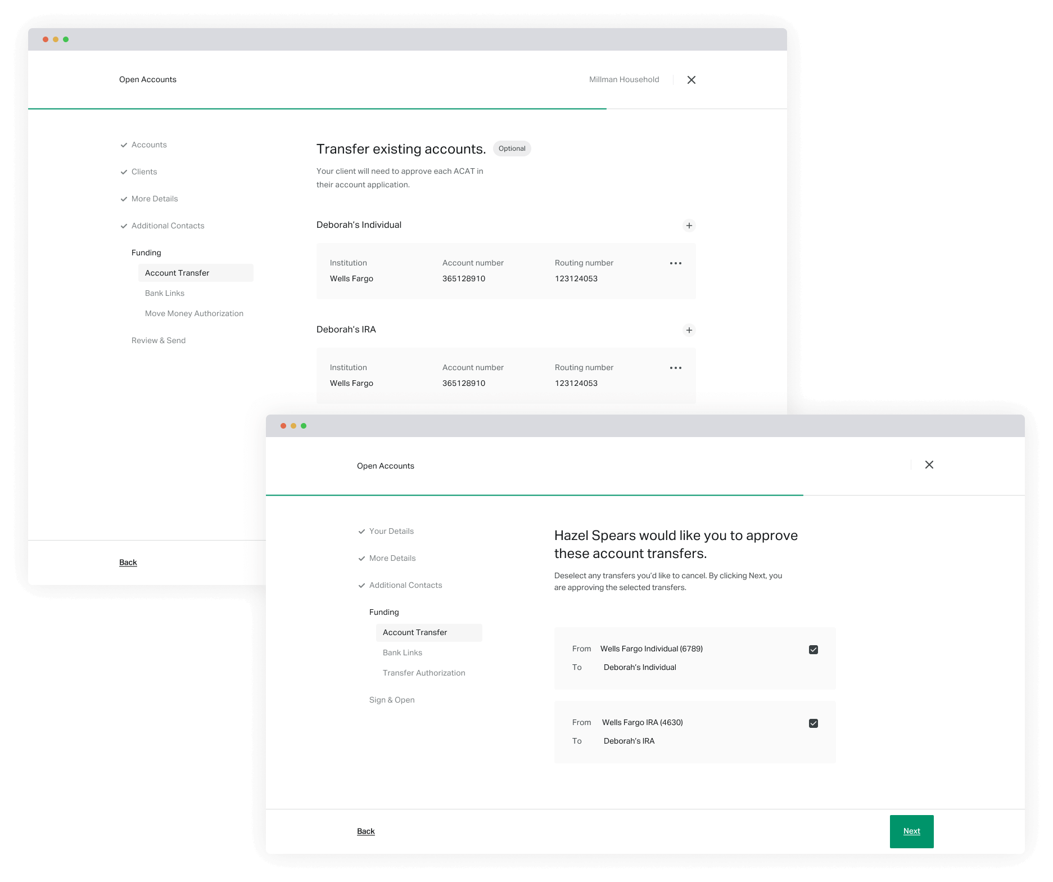The image size is (1053, 882).
Task: Close the front Open Accounts window via X
Action: [929, 465]
